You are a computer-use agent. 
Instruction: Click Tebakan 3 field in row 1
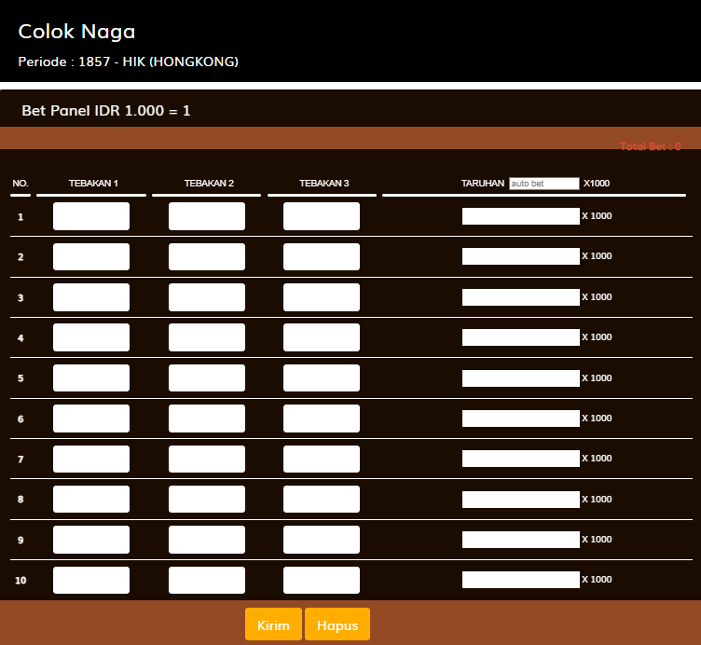point(322,216)
